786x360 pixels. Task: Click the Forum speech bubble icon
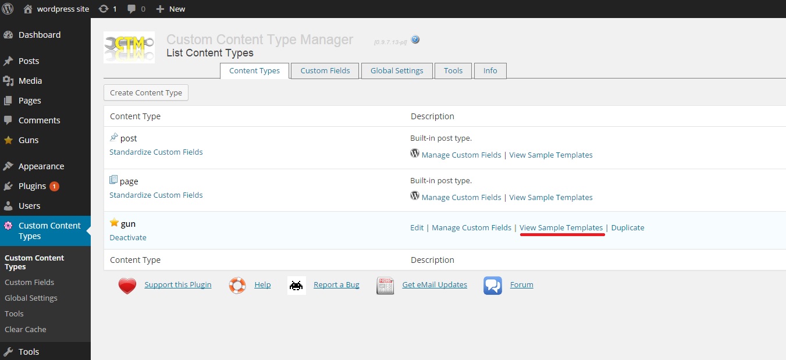(493, 286)
